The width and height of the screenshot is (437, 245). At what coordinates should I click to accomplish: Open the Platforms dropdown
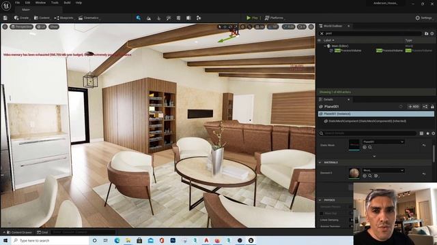click(274, 18)
